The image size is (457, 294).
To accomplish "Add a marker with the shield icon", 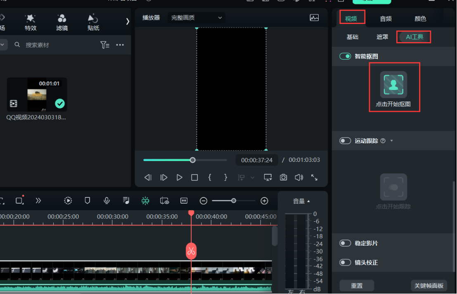I will (87, 201).
